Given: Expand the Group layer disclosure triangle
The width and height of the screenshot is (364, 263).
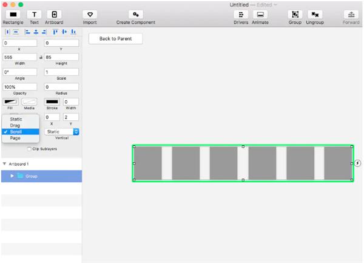Looking at the screenshot, I should [x=12, y=176].
